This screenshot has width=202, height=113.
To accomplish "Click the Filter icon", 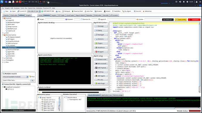I will 32,77.
